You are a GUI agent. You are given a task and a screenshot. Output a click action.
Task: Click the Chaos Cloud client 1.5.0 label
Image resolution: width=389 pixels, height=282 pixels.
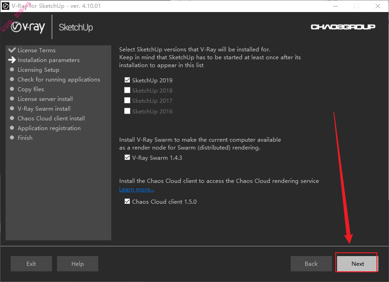point(165,202)
